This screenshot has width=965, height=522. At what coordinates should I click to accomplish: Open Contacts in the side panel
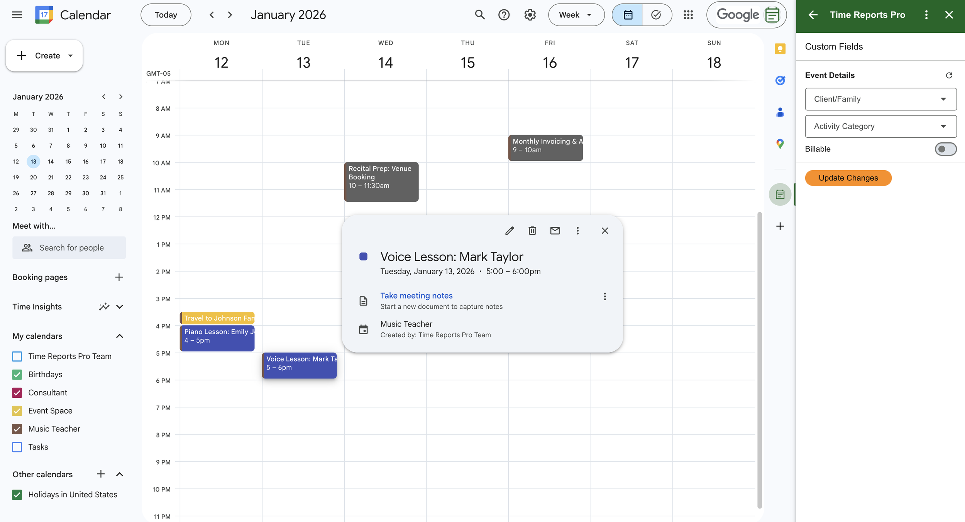(x=780, y=112)
